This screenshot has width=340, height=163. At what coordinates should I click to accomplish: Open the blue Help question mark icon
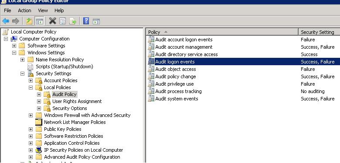[86, 21]
